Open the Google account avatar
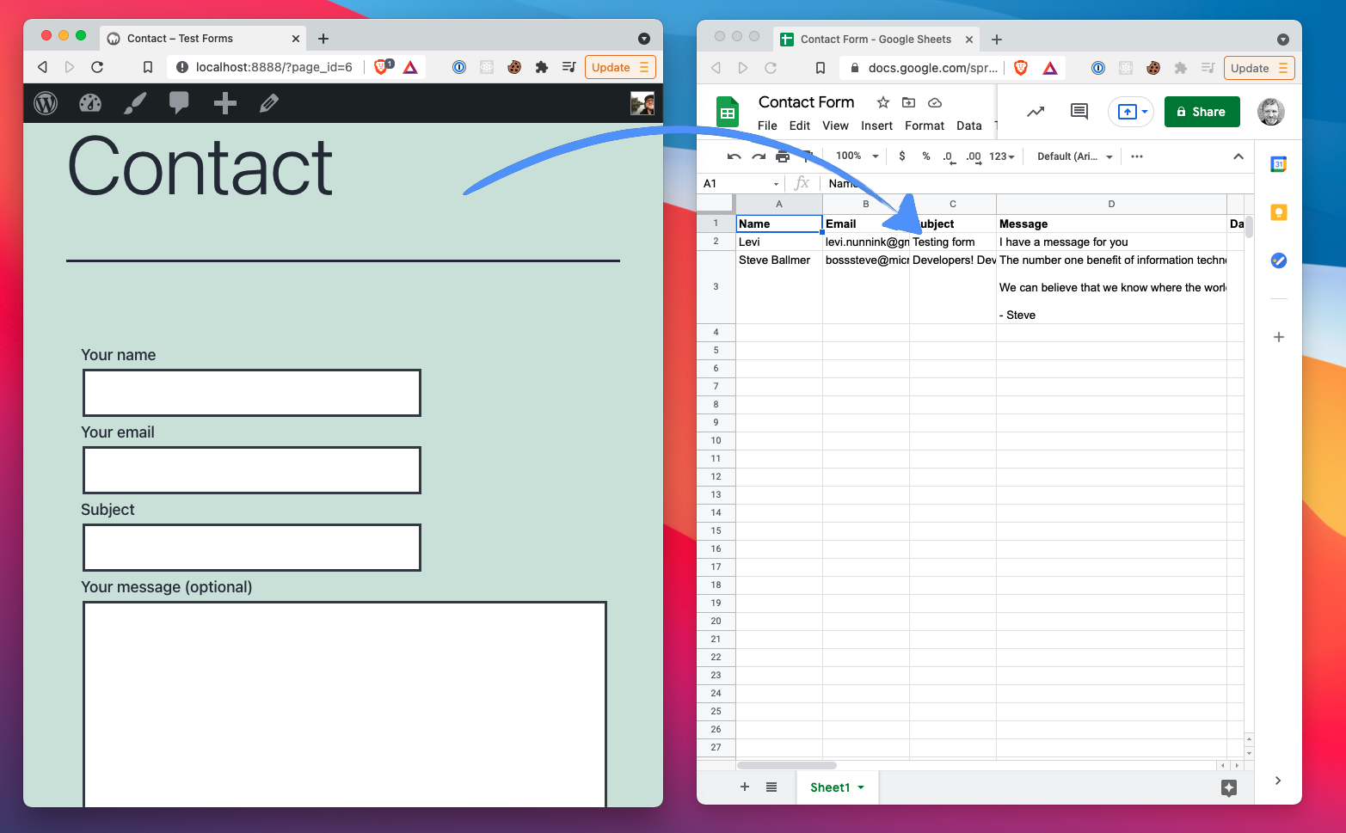Image resolution: width=1346 pixels, height=833 pixels. 1270,112
